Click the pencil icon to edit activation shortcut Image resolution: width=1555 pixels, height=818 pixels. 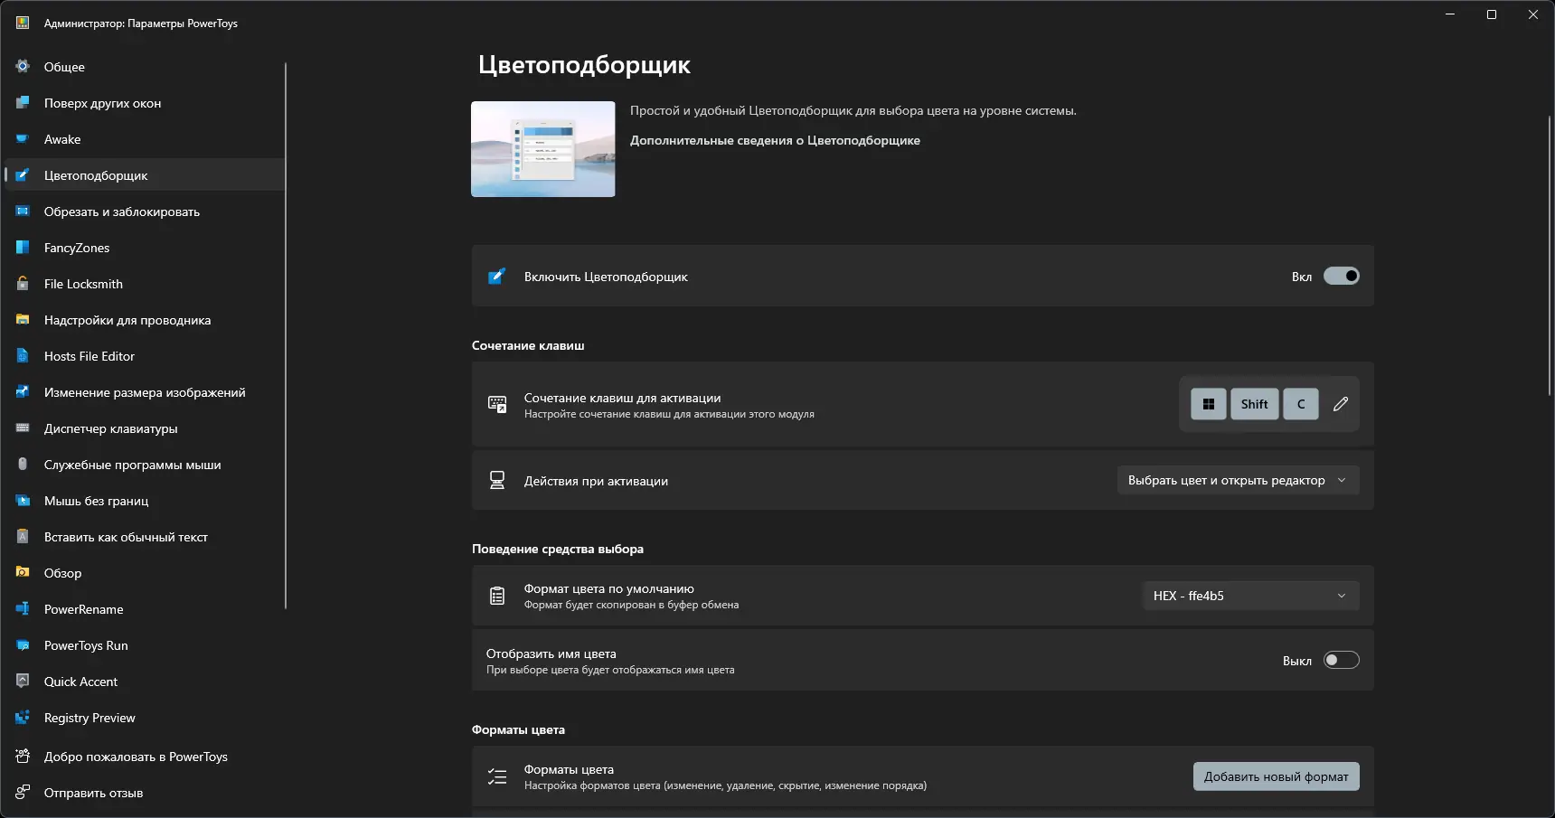point(1340,404)
